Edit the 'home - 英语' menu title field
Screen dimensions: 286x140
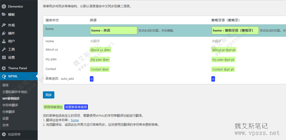click(x=113, y=31)
